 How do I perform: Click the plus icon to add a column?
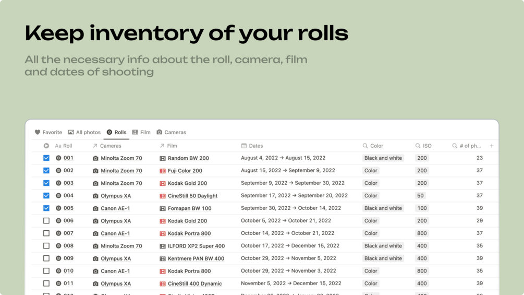coord(491,146)
